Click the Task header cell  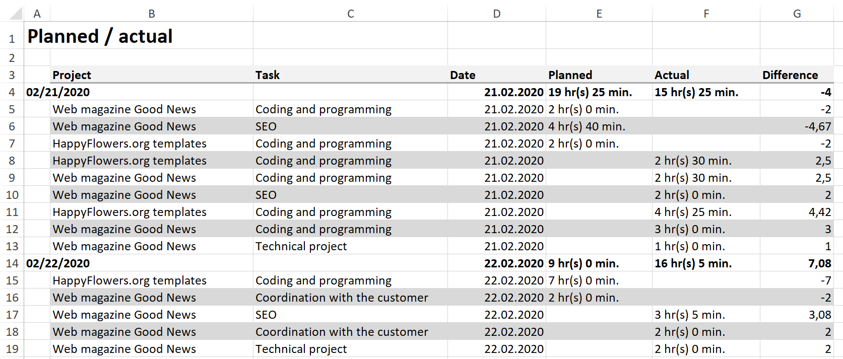pos(350,75)
